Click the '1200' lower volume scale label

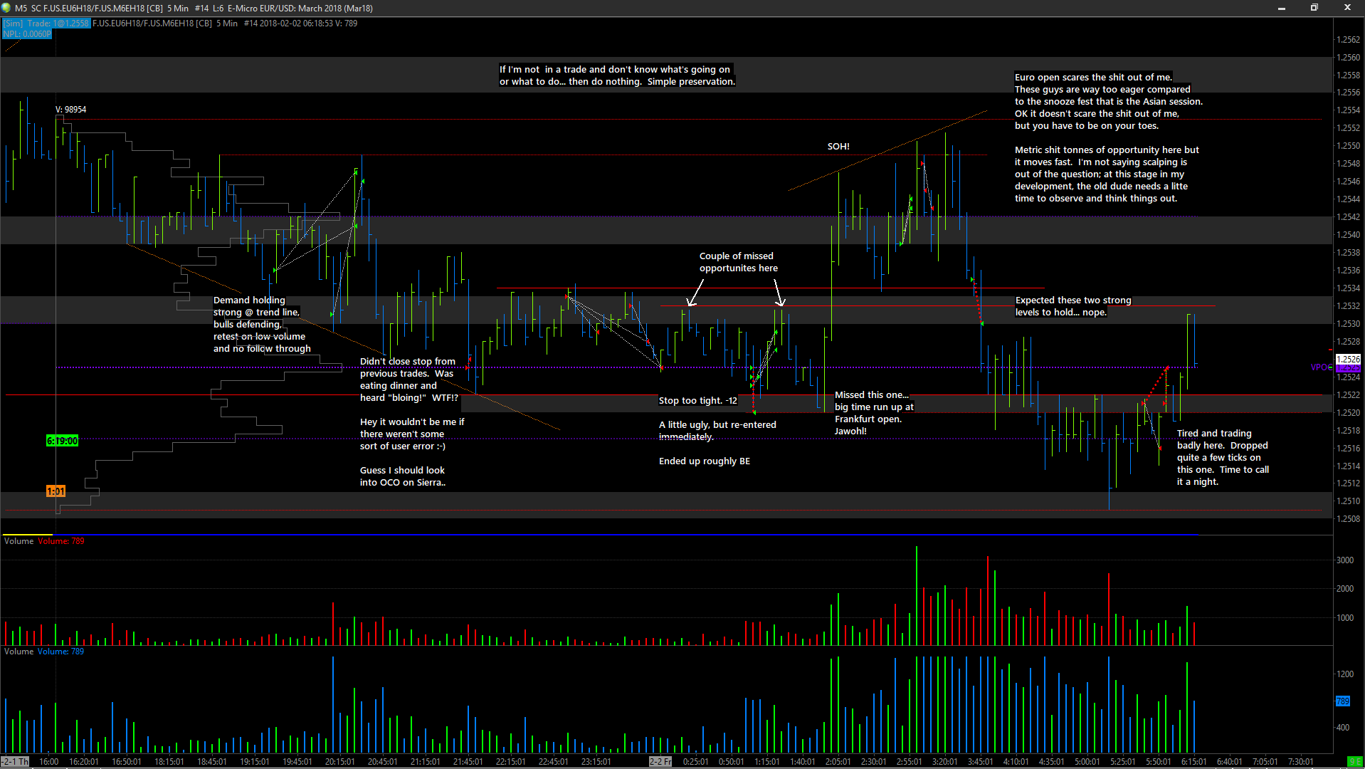tap(1345, 674)
